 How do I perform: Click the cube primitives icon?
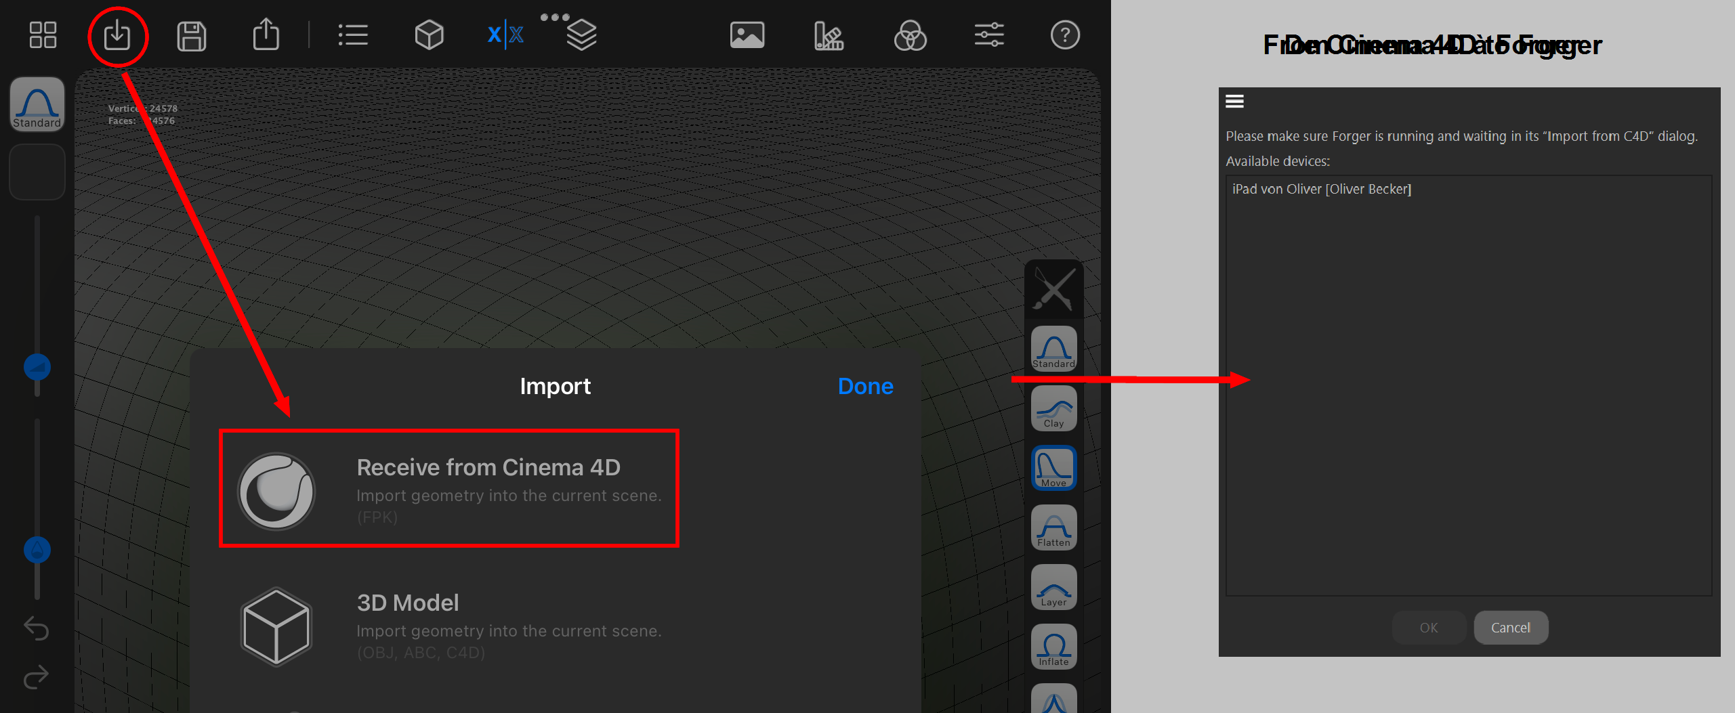pos(429,35)
